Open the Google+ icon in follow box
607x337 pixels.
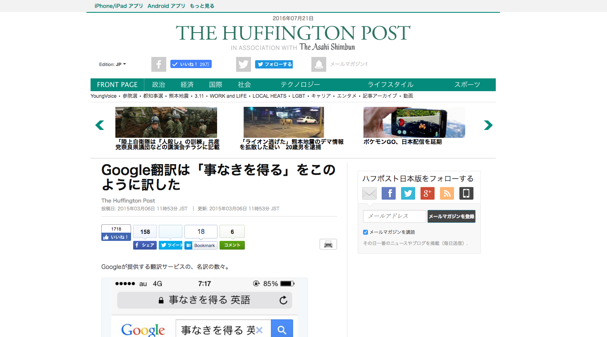click(428, 193)
